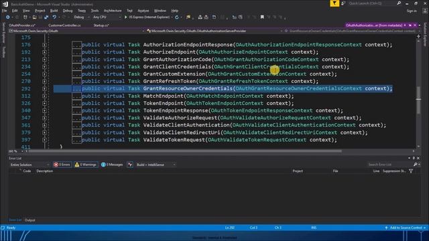Click the Find in Files toolbar icon
The image size is (429, 241).
tap(188, 17)
